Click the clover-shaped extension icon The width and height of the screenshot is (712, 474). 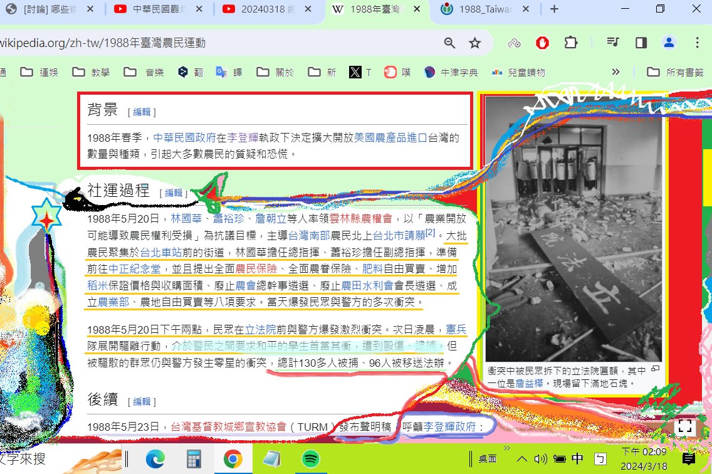pyautogui.click(x=514, y=43)
